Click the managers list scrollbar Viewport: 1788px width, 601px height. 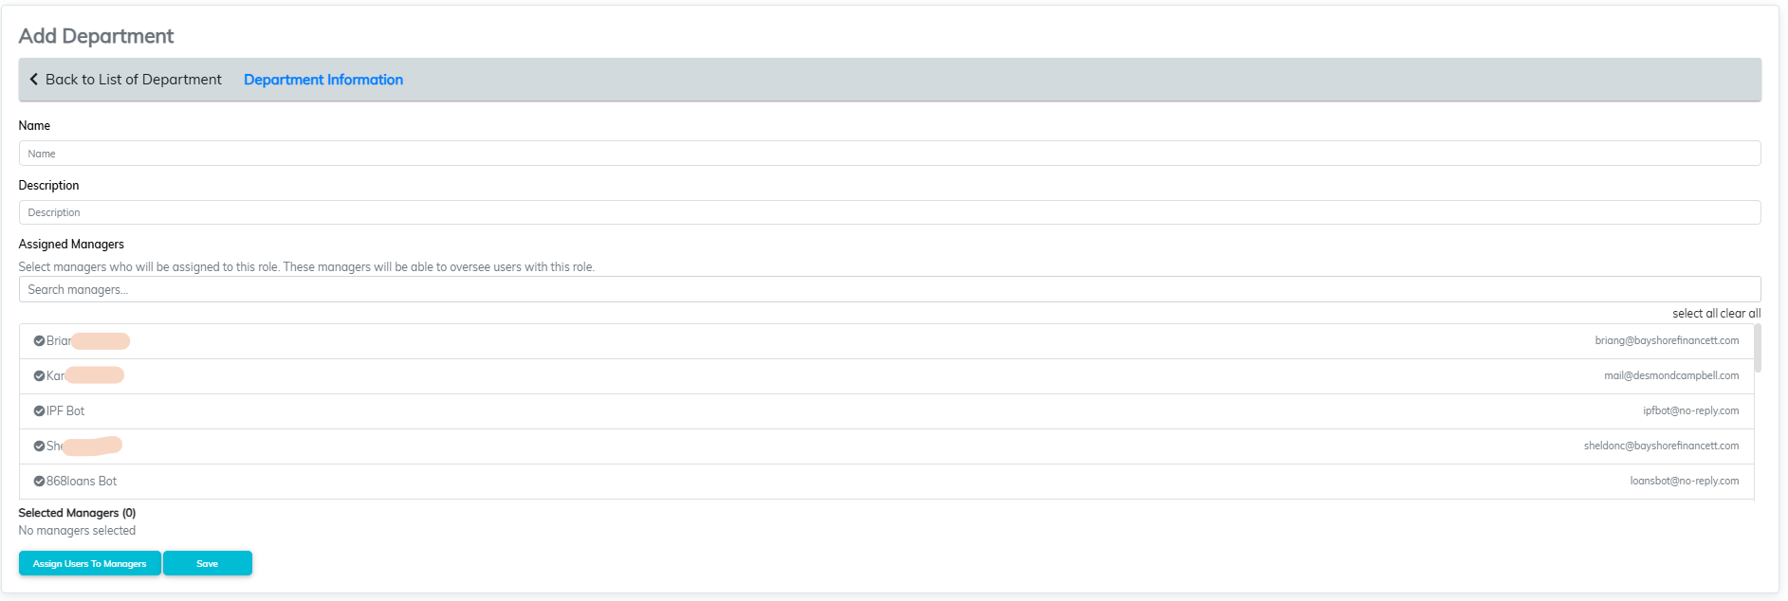[x=1758, y=349]
